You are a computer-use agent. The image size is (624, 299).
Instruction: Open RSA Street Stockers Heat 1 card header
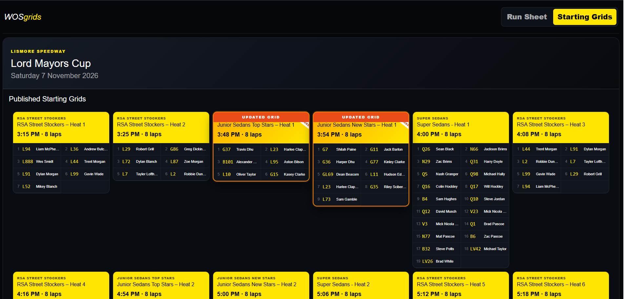tap(61, 128)
